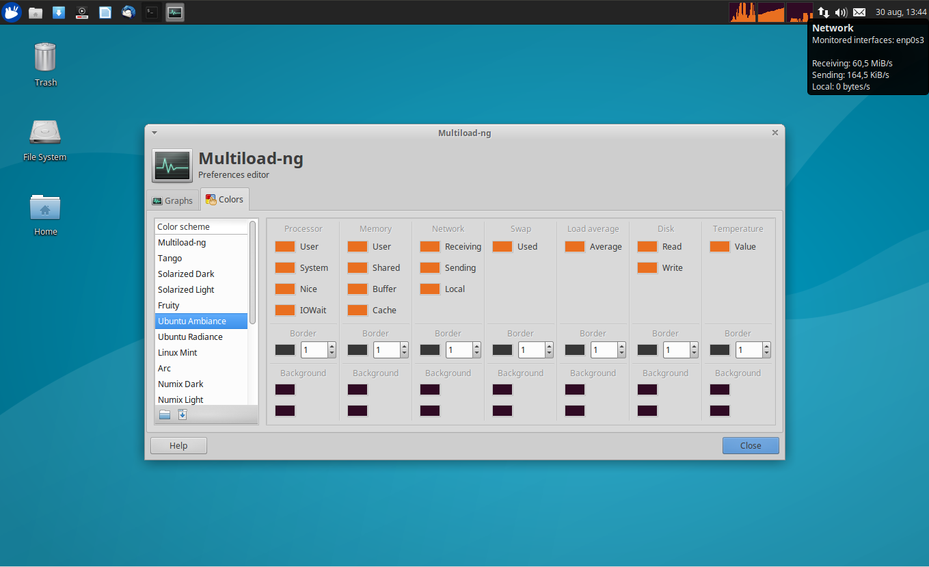This screenshot has width=929, height=567.
Task: Close the preferences editor with the Close button
Action: (x=750, y=445)
